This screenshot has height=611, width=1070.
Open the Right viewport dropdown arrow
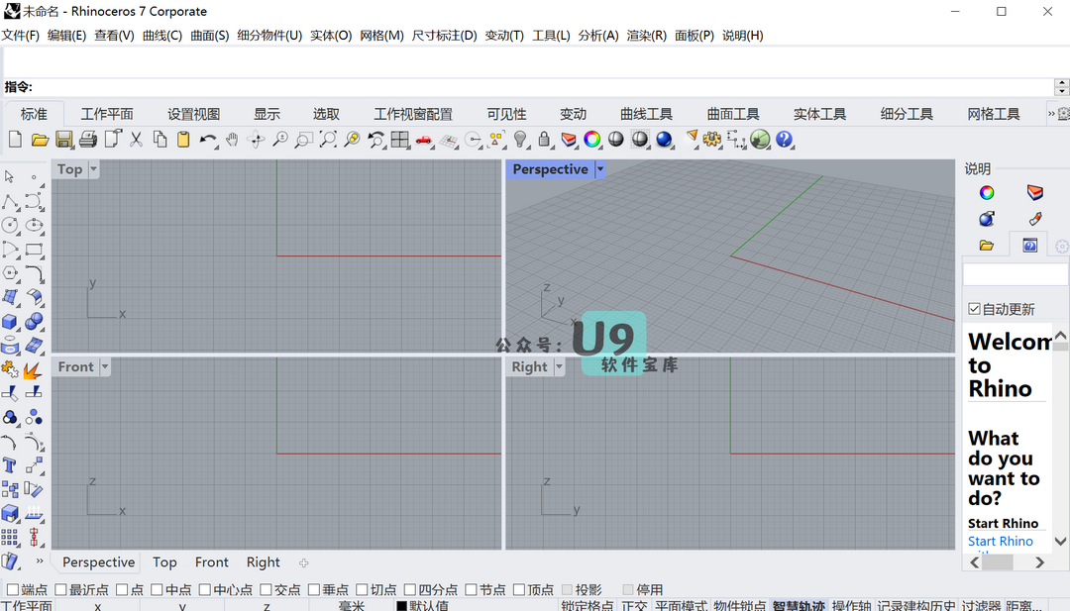tap(560, 366)
